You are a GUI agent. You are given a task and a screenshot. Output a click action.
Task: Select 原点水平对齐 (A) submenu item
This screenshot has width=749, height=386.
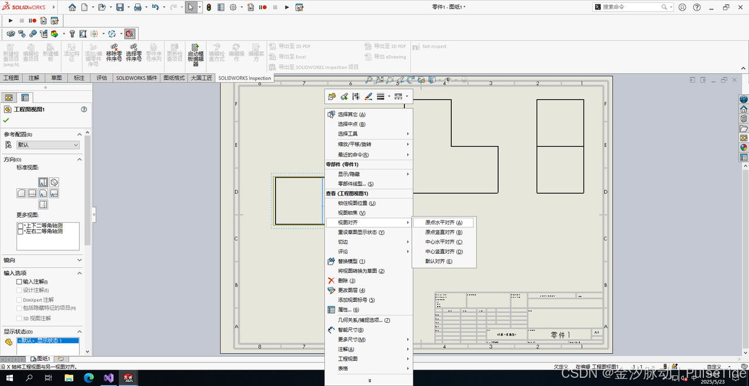(x=444, y=222)
